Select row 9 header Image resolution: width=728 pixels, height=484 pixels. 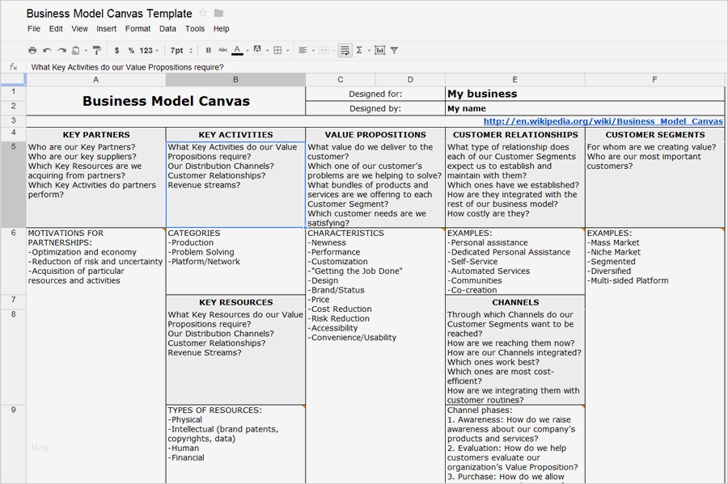point(13,444)
